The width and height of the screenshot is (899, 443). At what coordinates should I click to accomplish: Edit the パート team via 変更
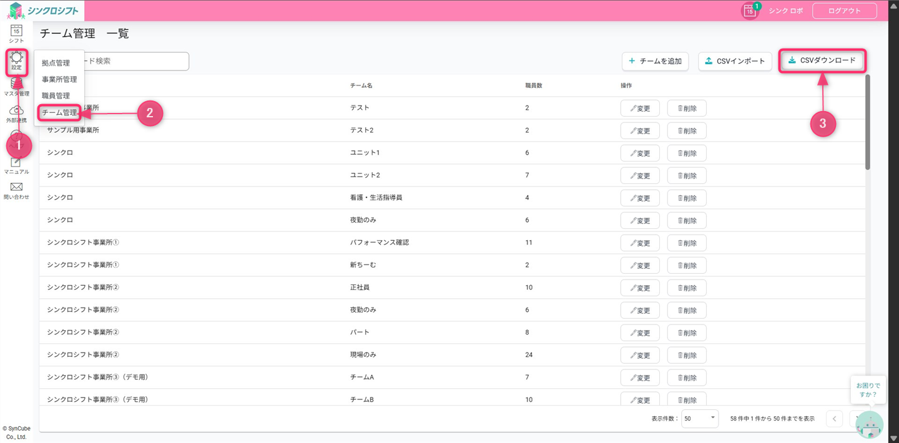640,333
